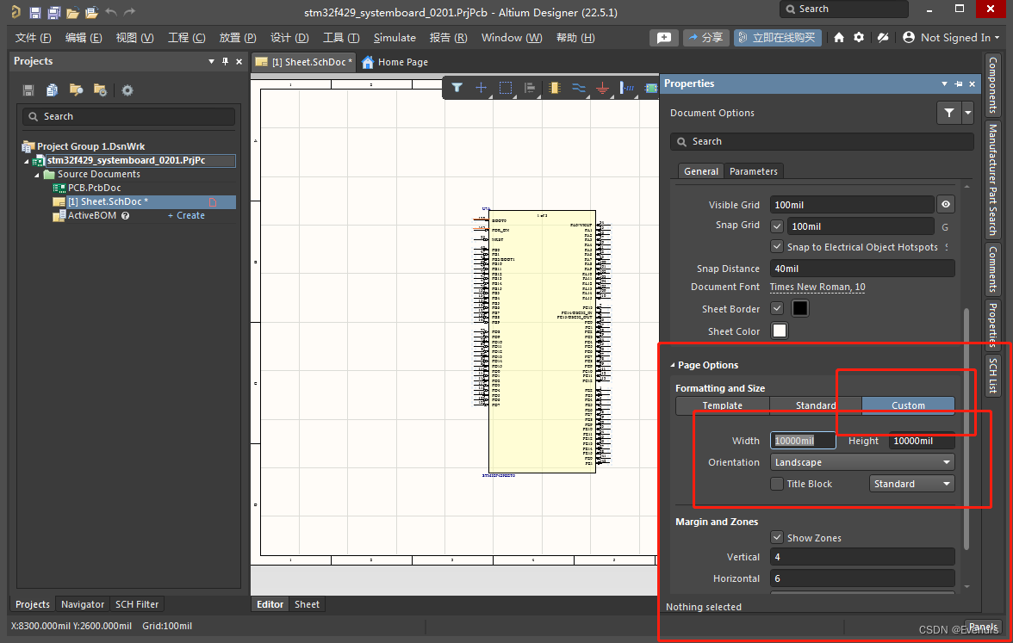1013x643 pixels.
Task: Select the Place Sheet Symbol tool
Action: (650, 88)
